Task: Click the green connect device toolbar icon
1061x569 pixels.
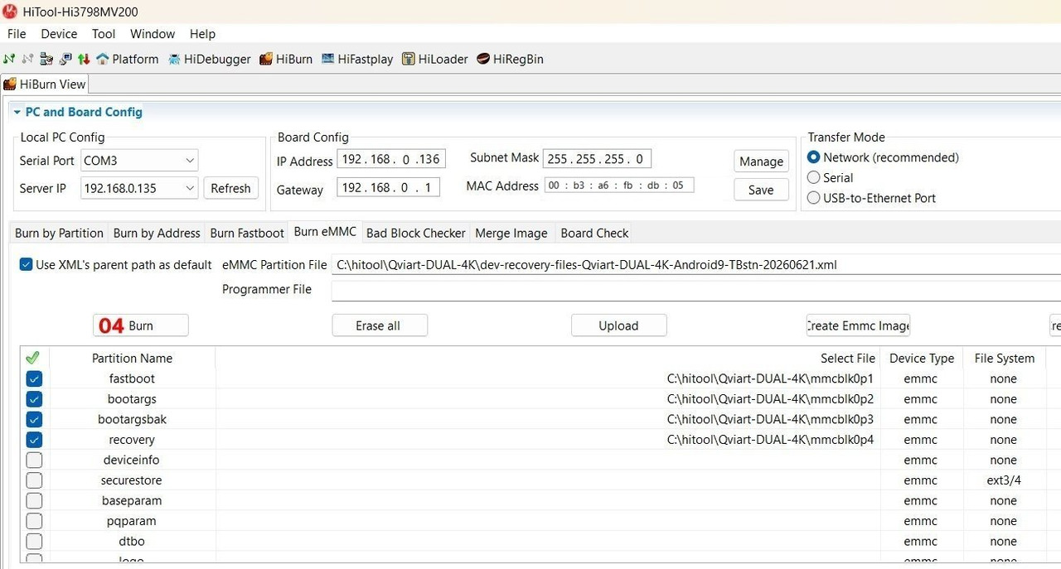Action: tap(9, 59)
